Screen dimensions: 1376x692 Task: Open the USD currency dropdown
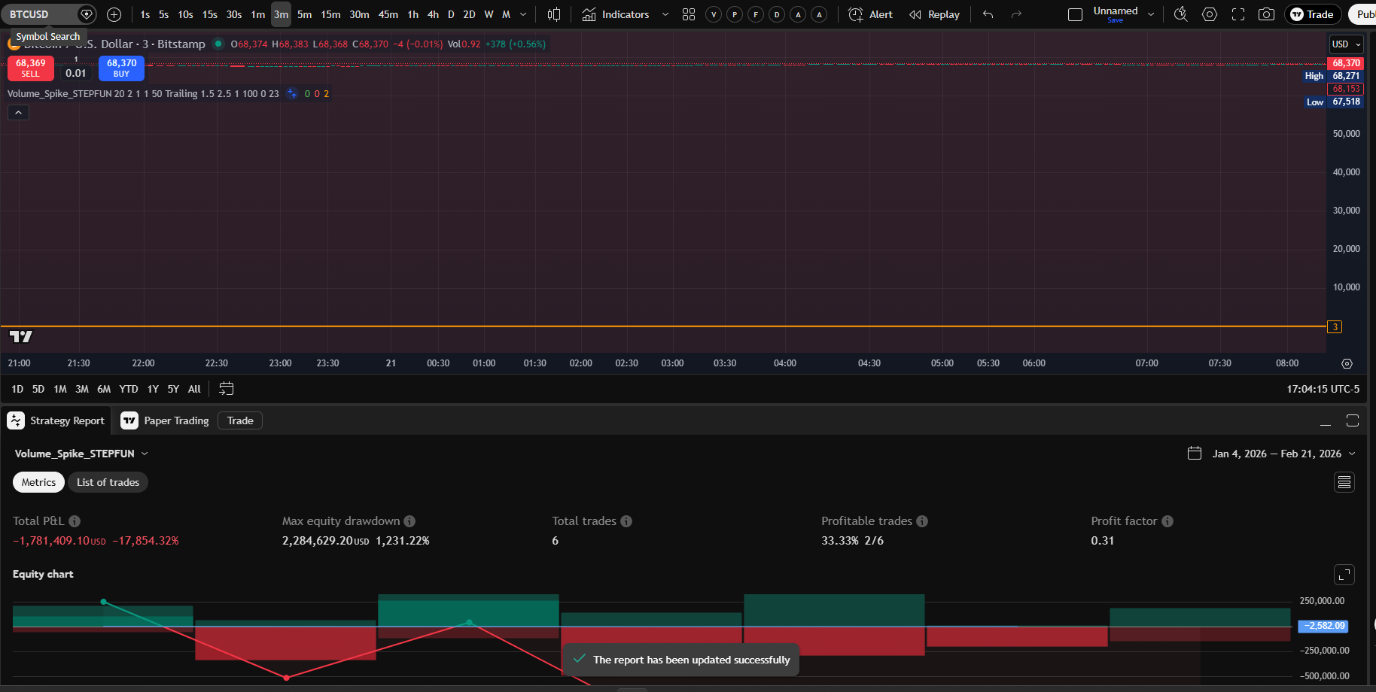pyautogui.click(x=1346, y=44)
